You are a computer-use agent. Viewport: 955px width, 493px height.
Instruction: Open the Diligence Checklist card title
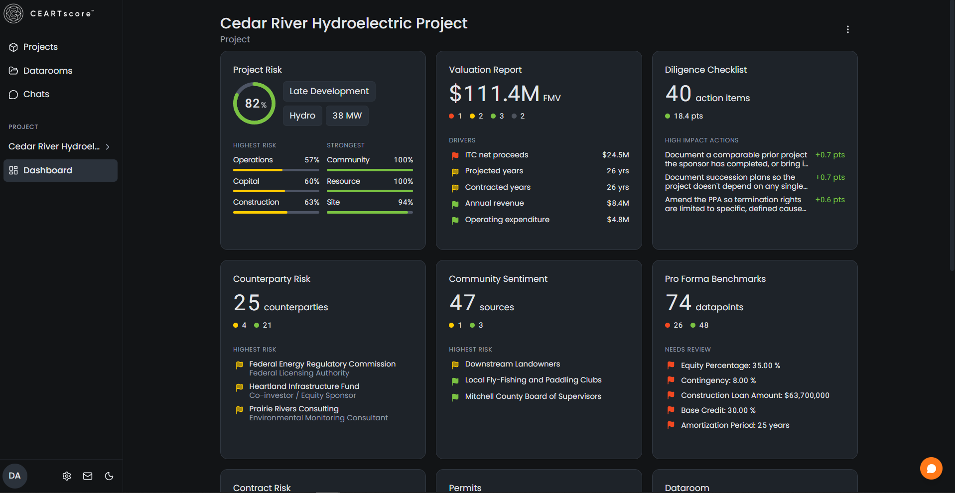[x=705, y=70]
